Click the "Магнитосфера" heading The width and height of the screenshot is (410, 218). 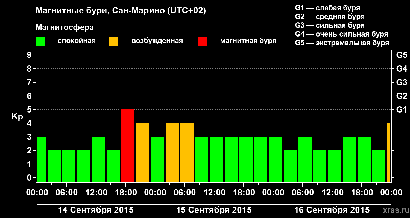click(x=65, y=28)
